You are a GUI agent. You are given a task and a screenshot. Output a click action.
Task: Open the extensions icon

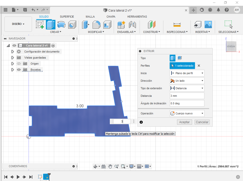[202, 10]
